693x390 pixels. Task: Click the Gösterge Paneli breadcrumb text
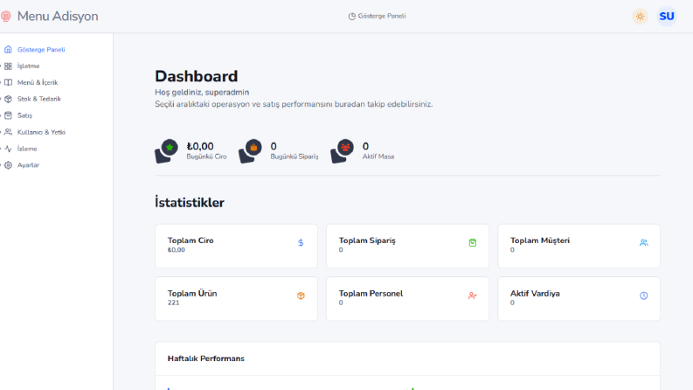click(x=381, y=16)
